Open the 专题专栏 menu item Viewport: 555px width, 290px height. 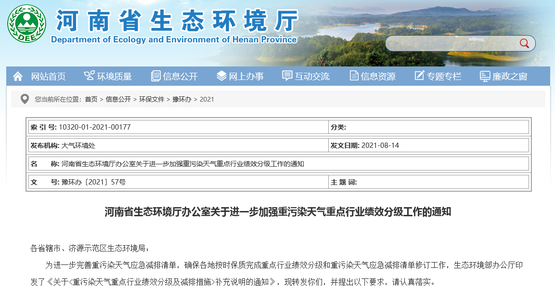coord(444,77)
